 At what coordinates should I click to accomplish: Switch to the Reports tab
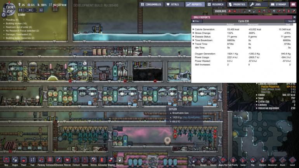pos(195,4)
